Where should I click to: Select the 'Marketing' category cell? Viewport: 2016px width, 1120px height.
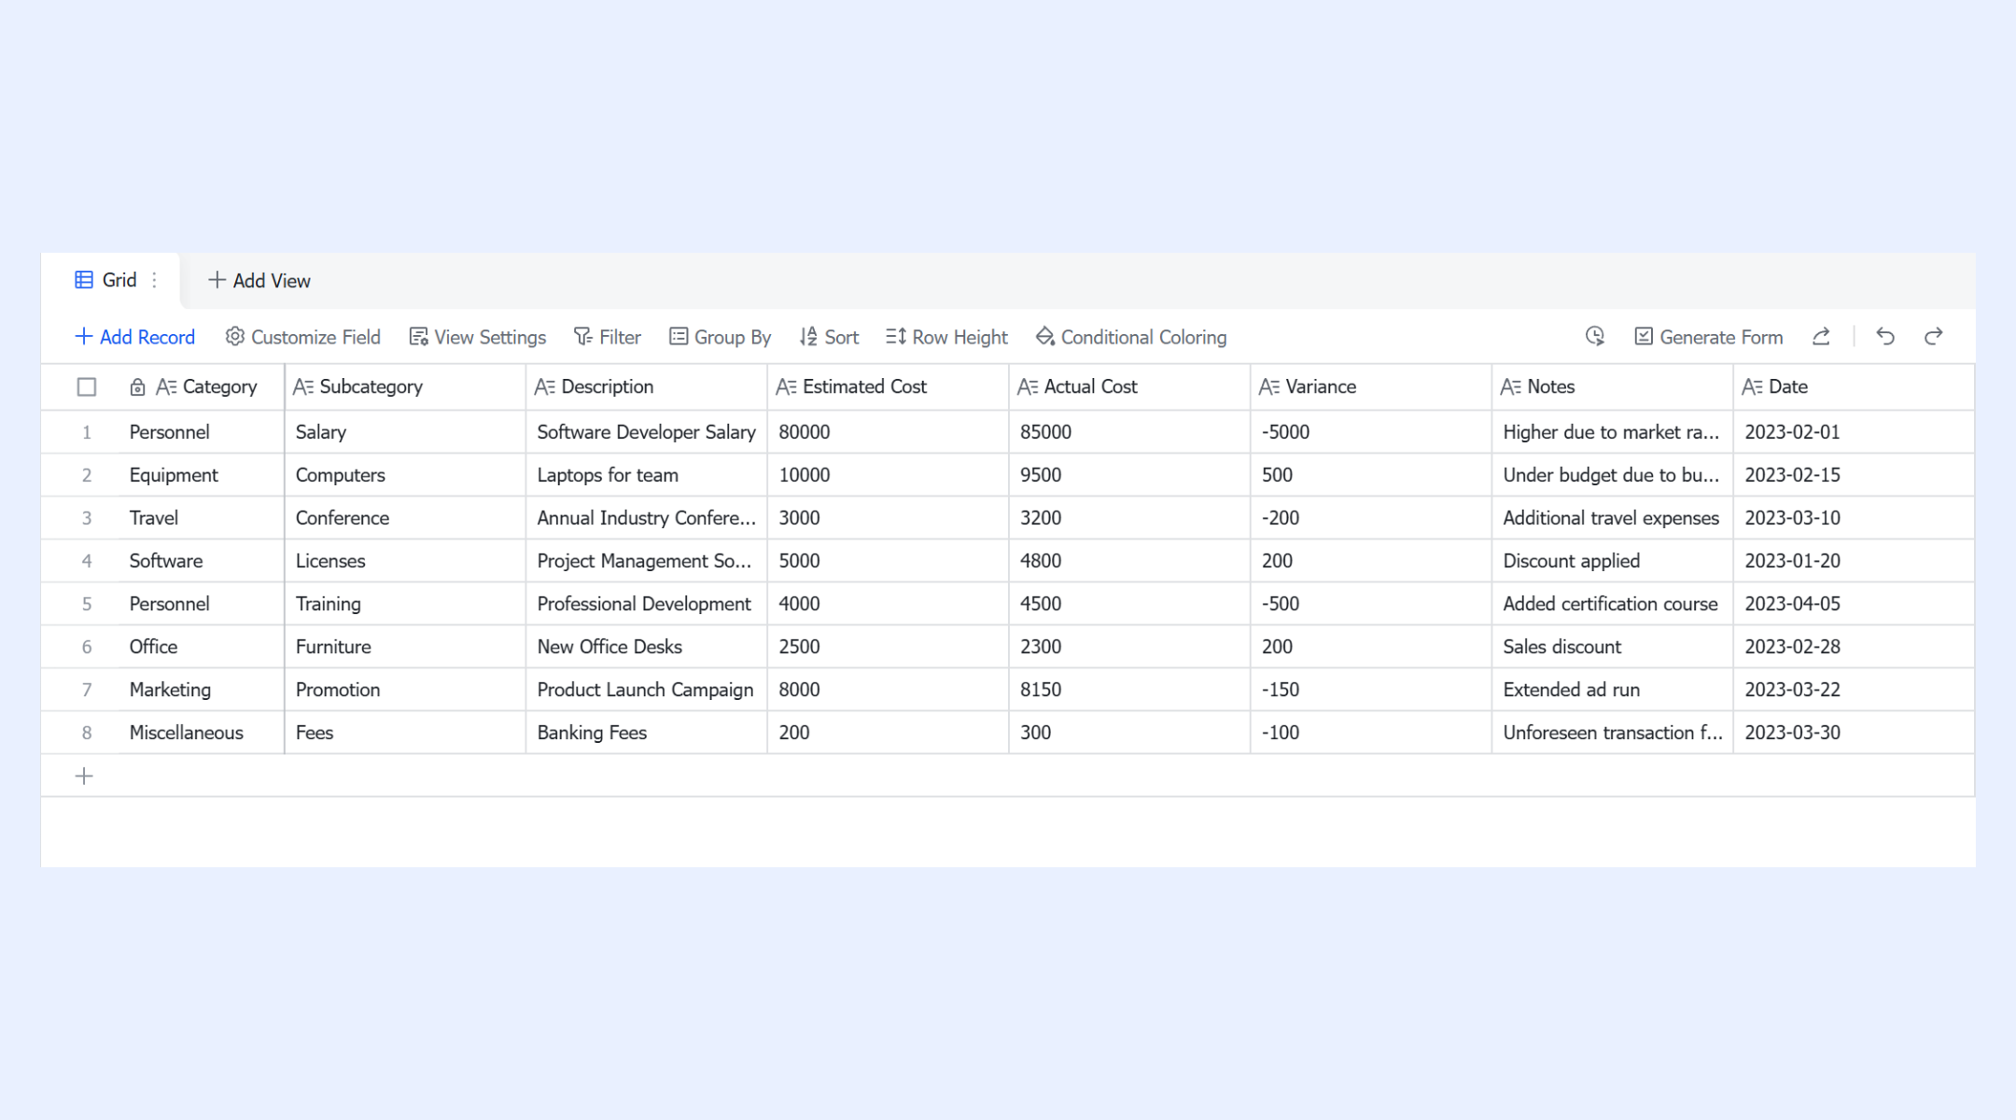[x=202, y=690]
